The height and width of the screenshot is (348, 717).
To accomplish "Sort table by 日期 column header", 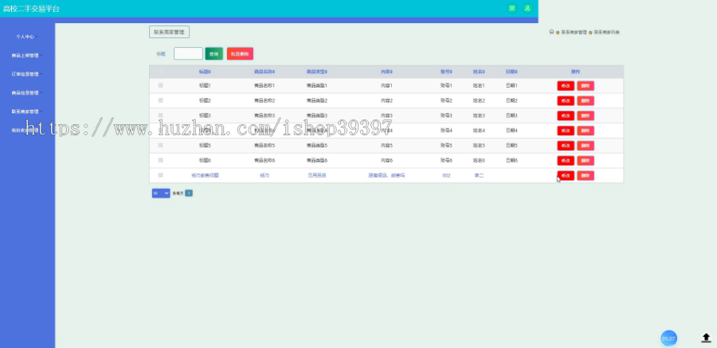I will click(511, 72).
